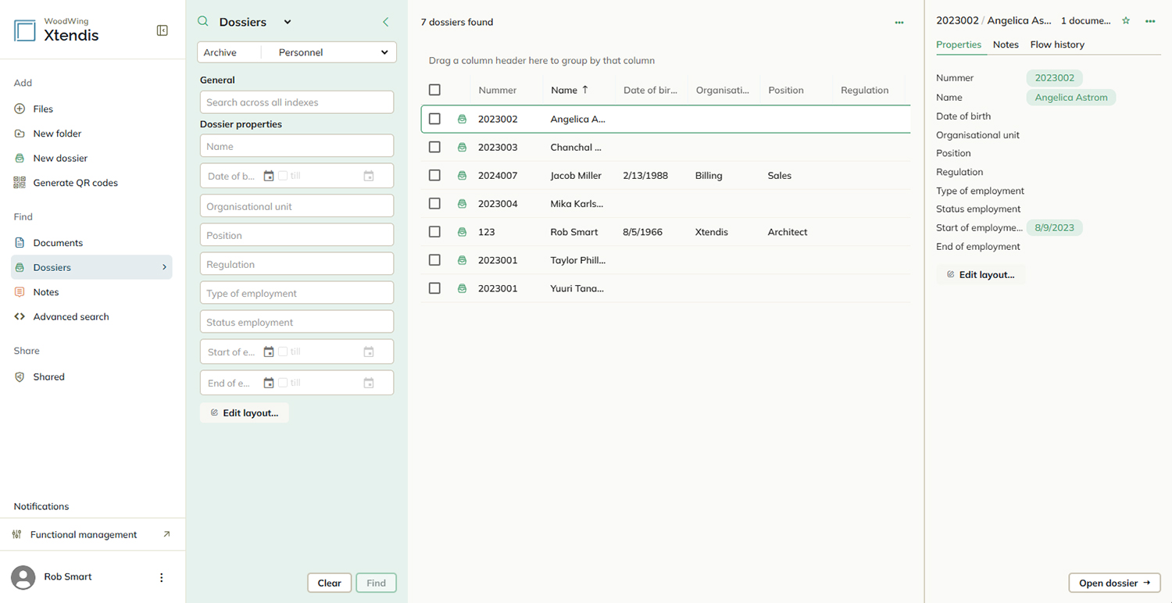Viewport: 1172px width, 603px height.
Task: Click the Generate QR codes icon
Action: (x=20, y=183)
